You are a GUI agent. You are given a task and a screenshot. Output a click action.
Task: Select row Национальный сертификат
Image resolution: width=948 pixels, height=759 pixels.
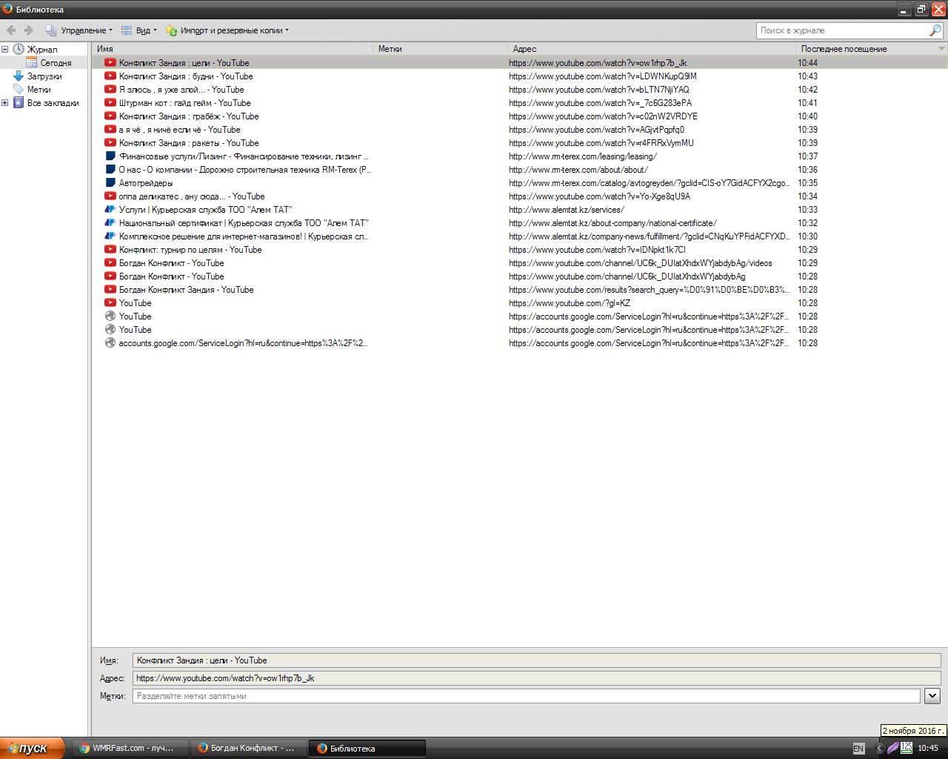pyautogui.click(x=520, y=223)
